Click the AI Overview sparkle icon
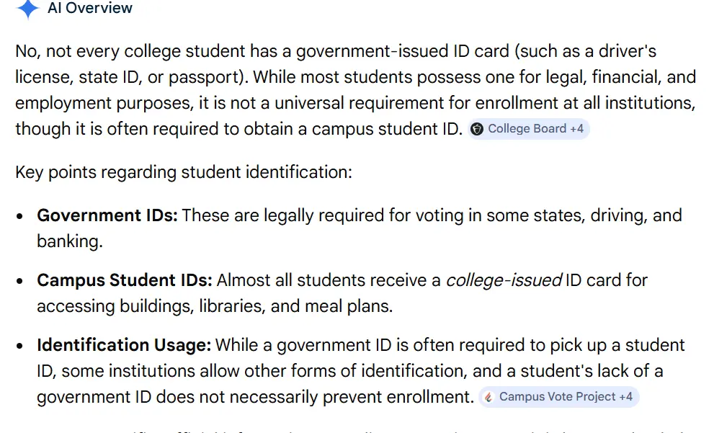The width and height of the screenshot is (714, 433). (x=27, y=9)
